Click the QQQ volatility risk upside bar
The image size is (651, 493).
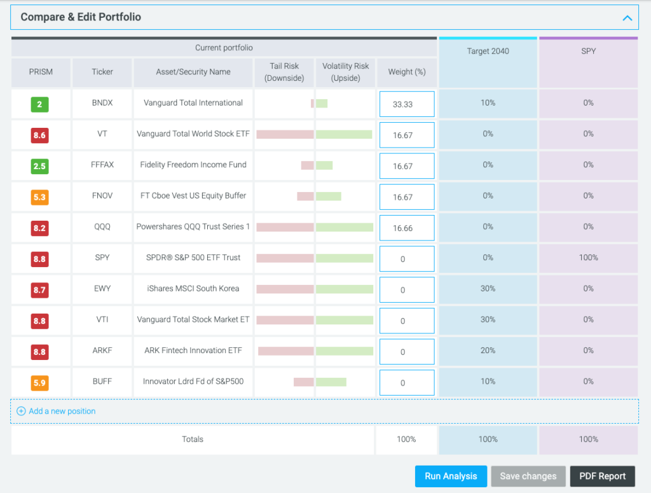click(x=345, y=227)
